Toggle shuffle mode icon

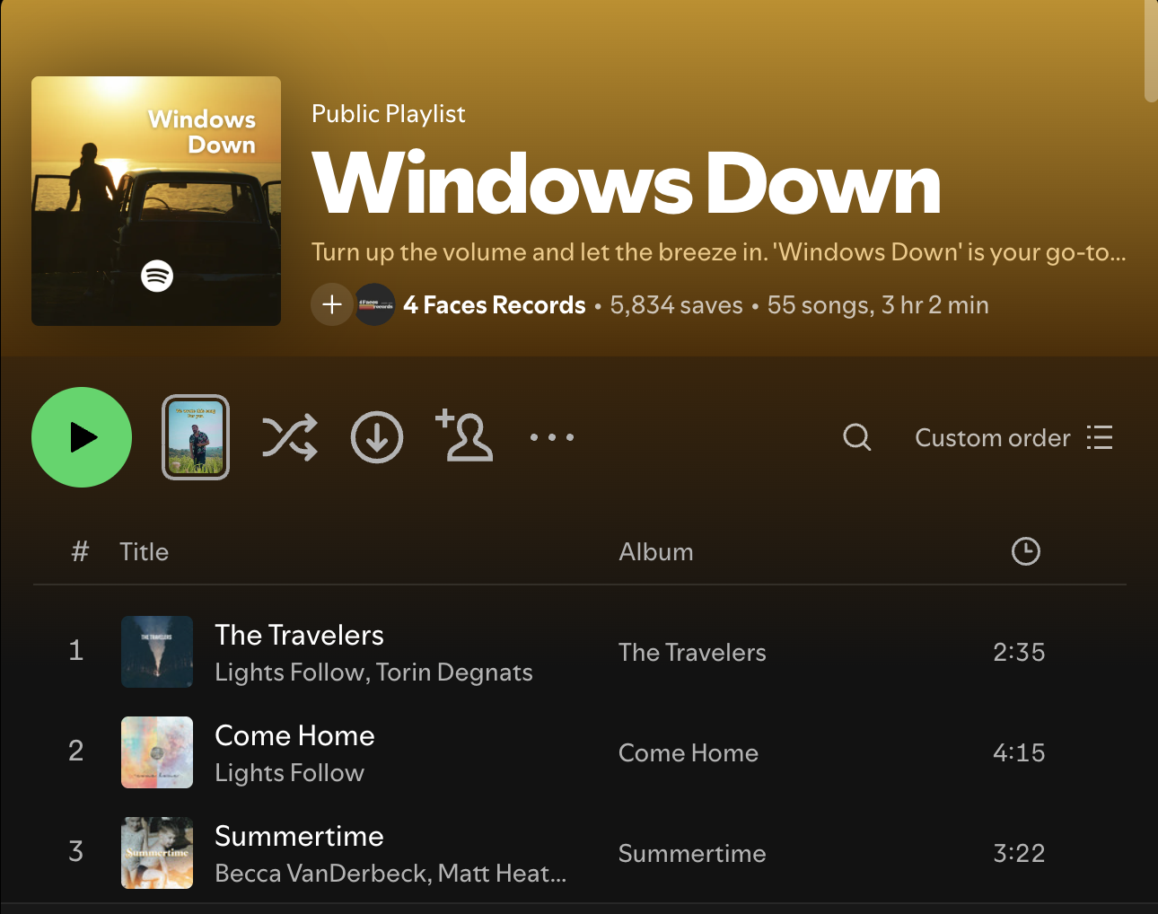(289, 437)
